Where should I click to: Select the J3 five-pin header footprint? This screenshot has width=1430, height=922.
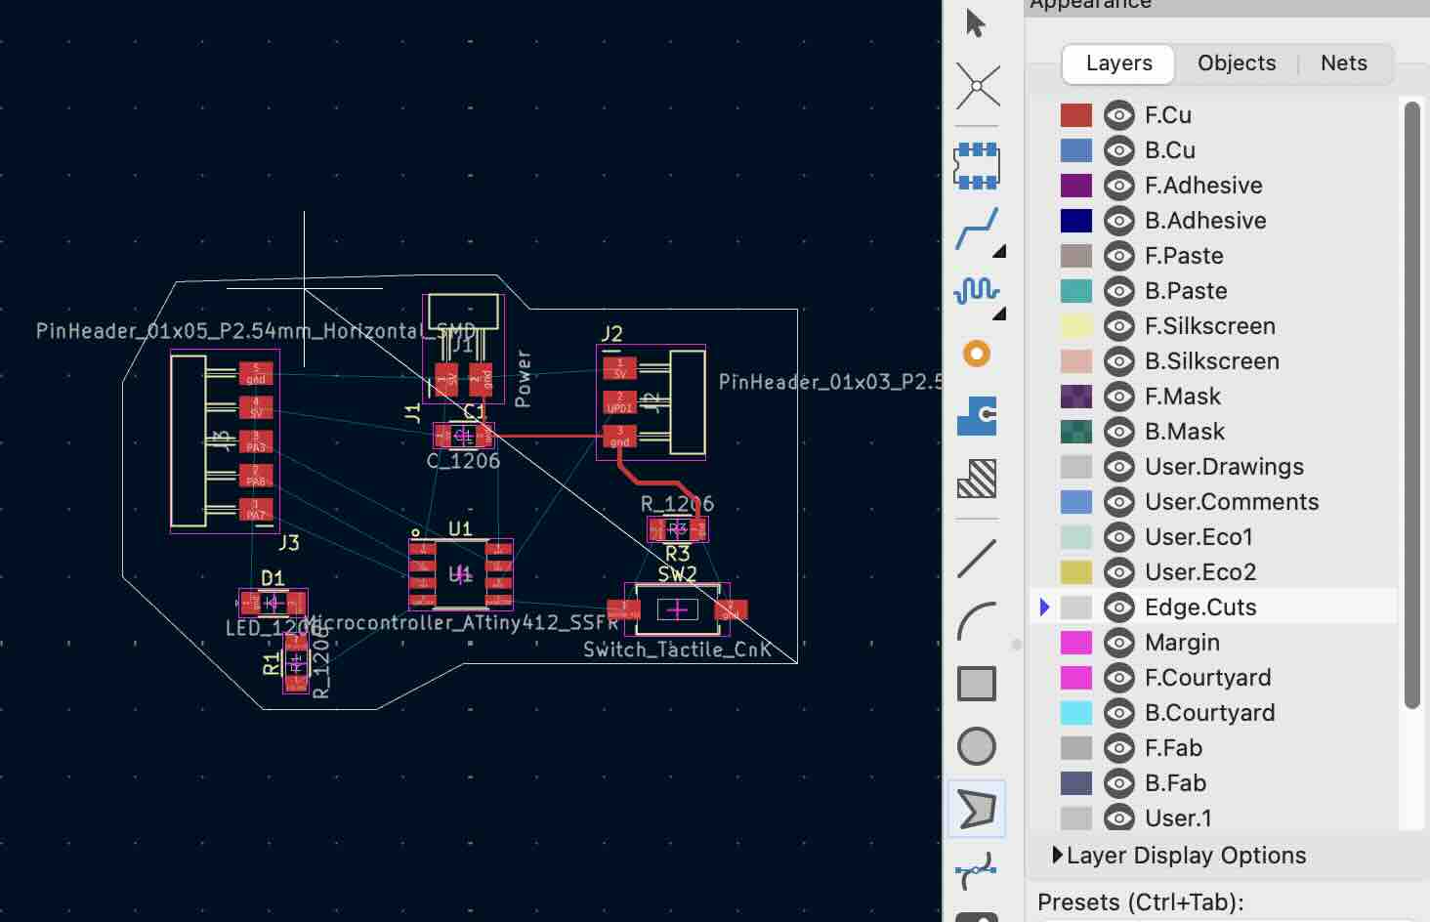point(225,441)
